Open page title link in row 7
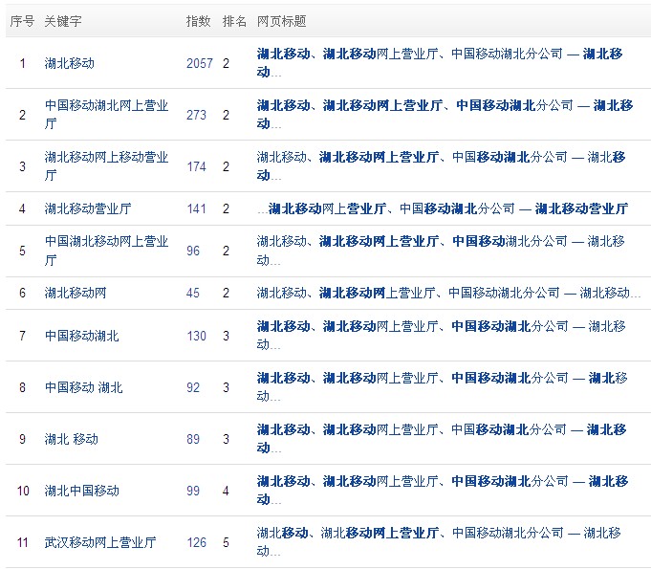 click(441, 335)
